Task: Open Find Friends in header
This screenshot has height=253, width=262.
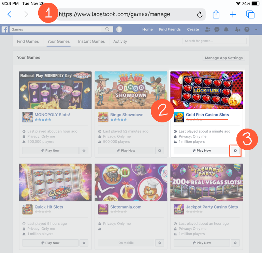Action: [x=170, y=29]
